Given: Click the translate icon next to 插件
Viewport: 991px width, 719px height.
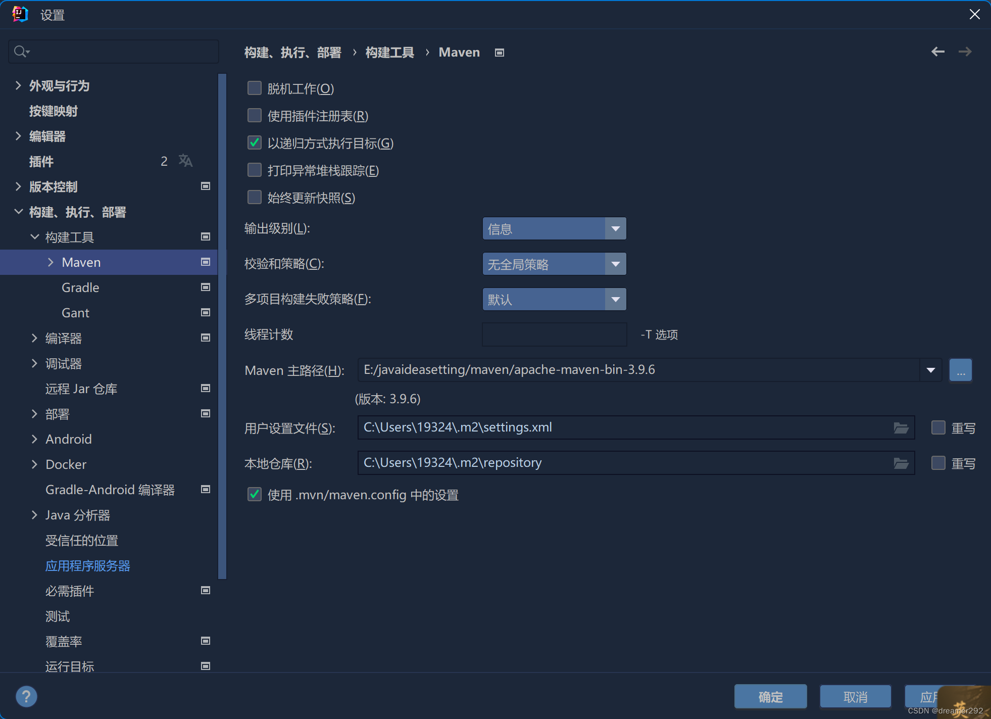Looking at the screenshot, I should (x=185, y=161).
